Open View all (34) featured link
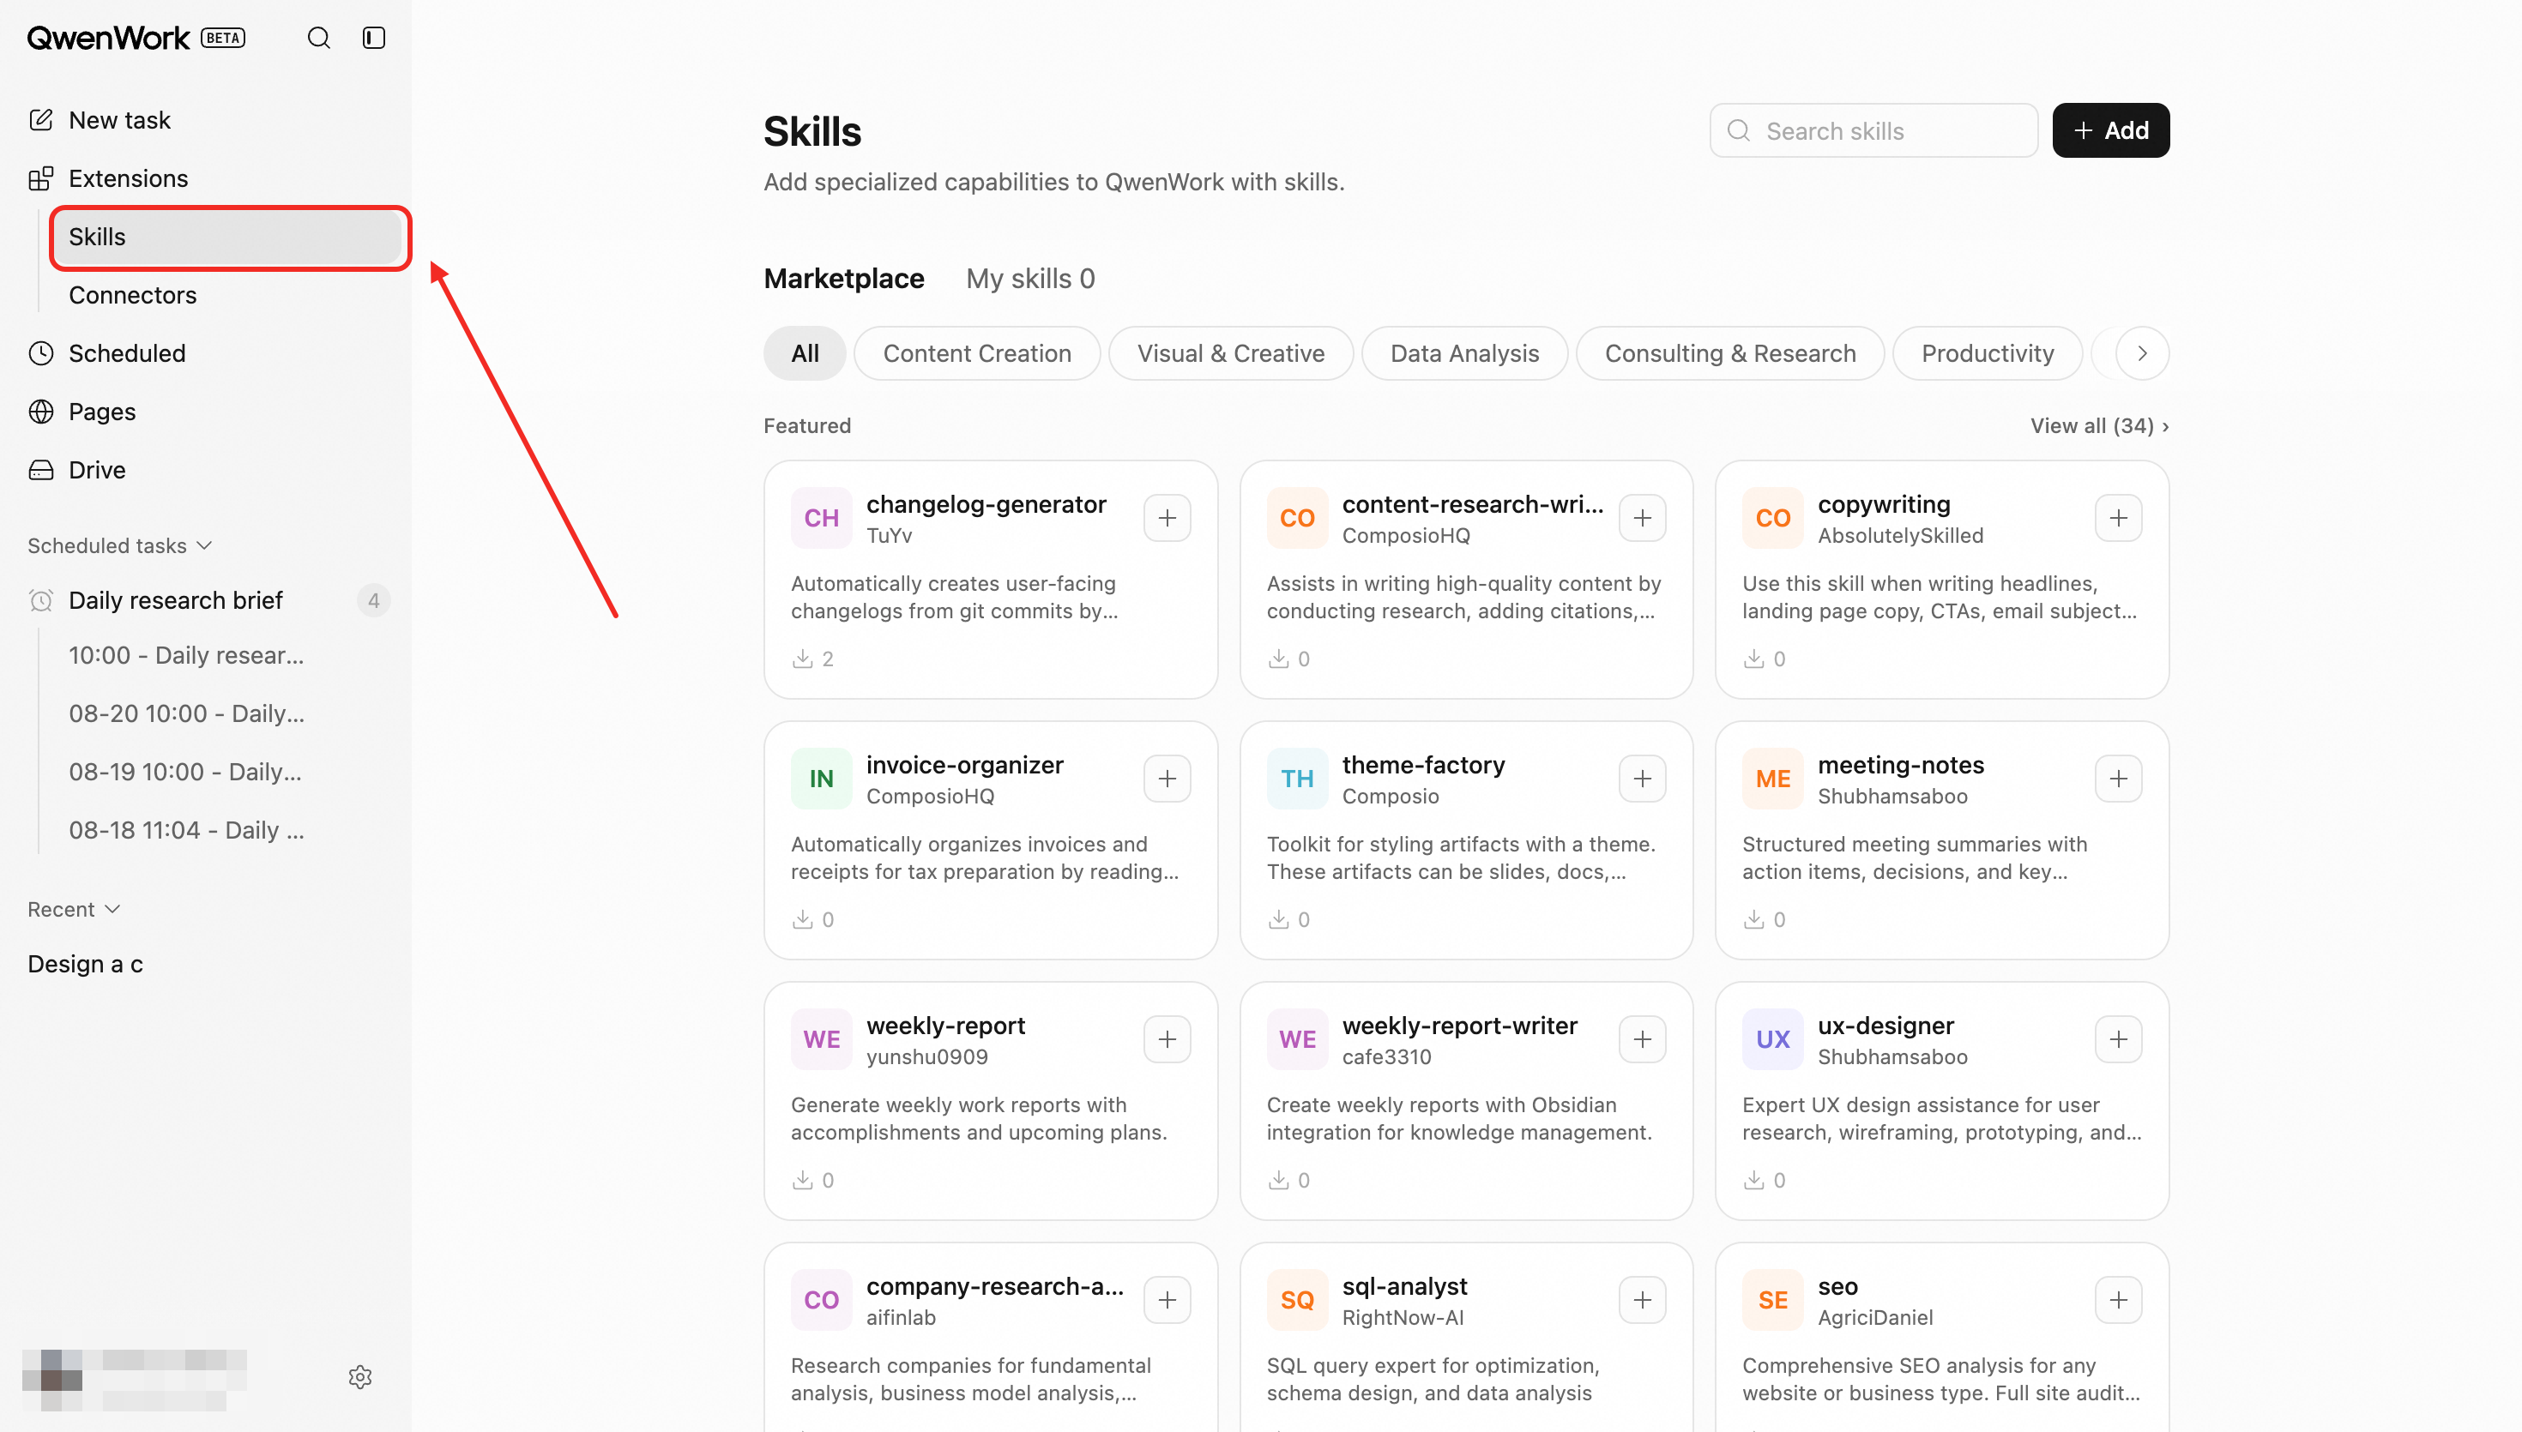 point(2099,424)
